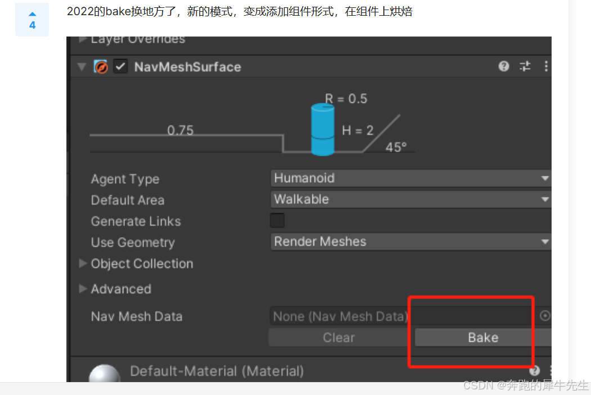
Task: Enable the Generate Links checkbox
Action: pos(277,220)
